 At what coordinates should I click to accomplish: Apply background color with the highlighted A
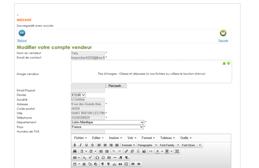coord(167,151)
